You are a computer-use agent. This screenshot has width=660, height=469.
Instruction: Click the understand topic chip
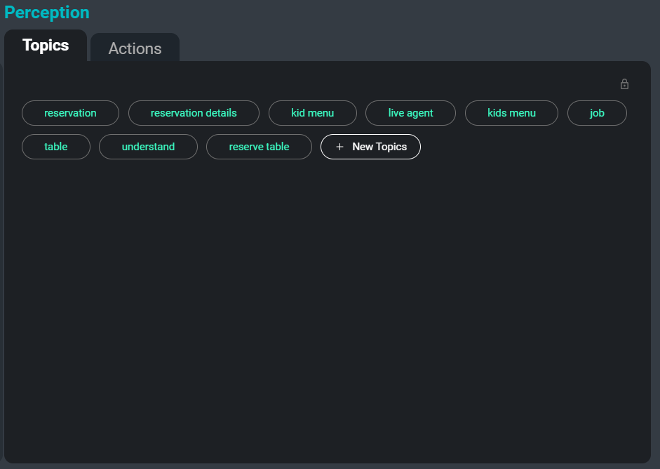point(148,147)
